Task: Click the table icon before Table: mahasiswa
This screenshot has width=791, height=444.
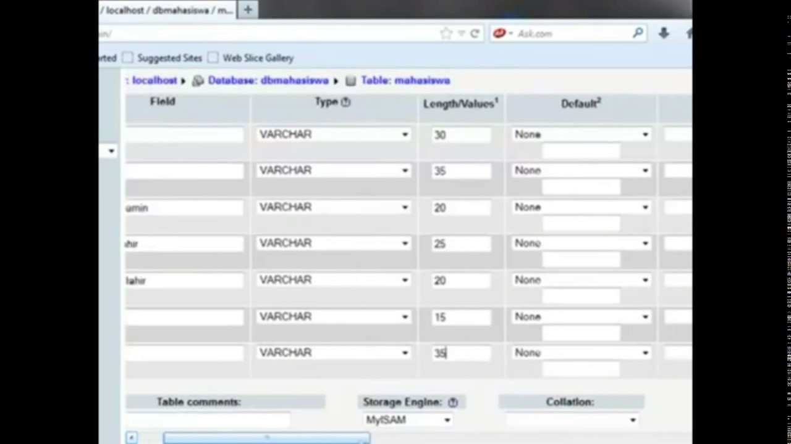Action: click(x=350, y=81)
